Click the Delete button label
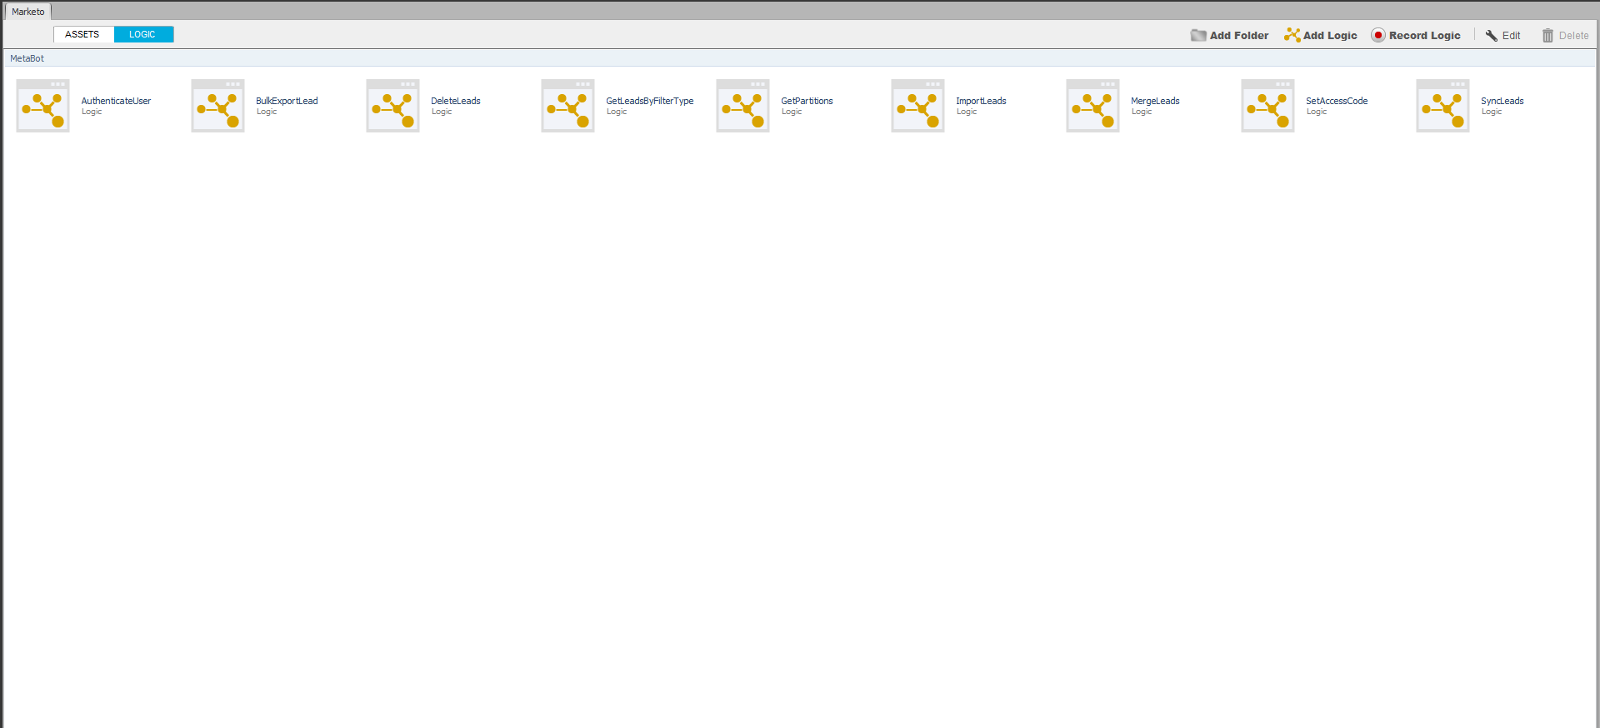 tap(1574, 36)
